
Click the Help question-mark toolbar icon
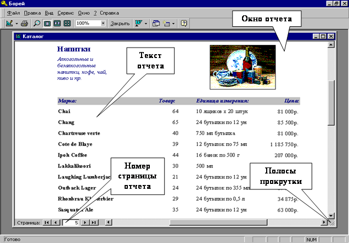point(184,24)
